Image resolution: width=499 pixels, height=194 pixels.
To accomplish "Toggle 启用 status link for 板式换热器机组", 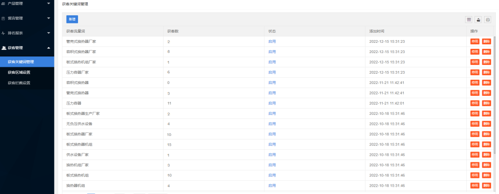I will pos(272,145).
